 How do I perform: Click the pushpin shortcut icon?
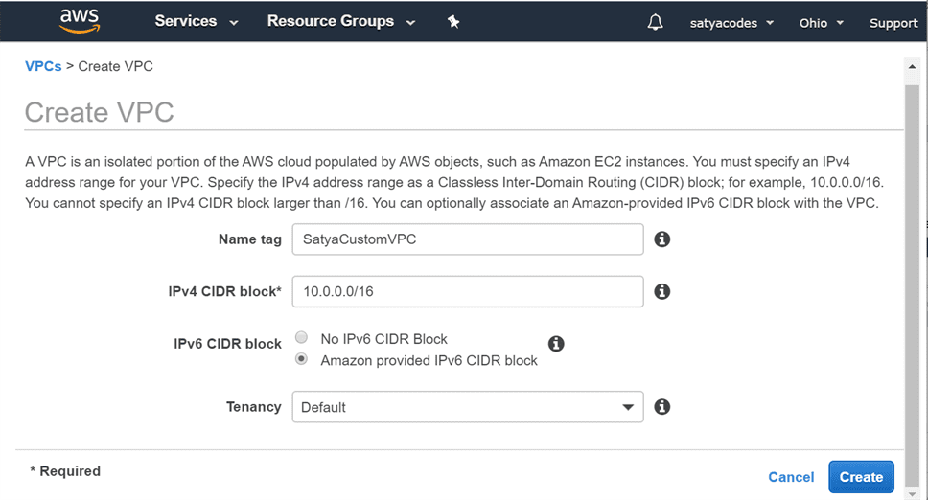coord(453,22)
